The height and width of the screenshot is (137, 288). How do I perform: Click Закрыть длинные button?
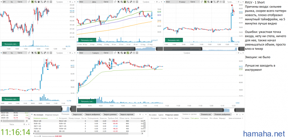110,115
